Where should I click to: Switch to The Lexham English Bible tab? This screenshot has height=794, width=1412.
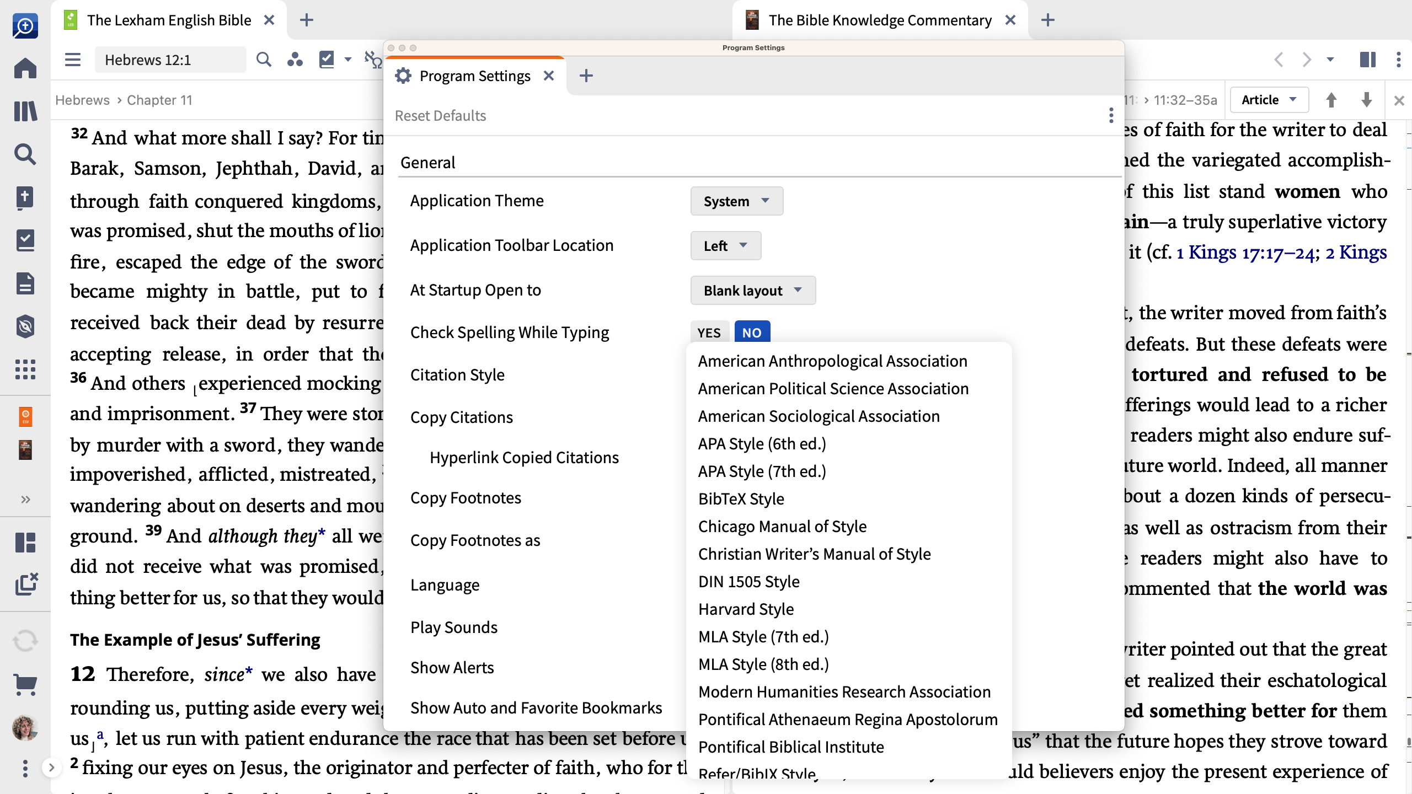[x=169, y=20]
